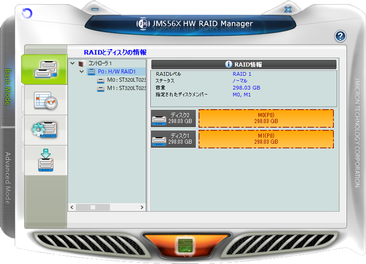Click the RAIDレベル label
Screen dimensions: 366x264
[x=168, y=74]
